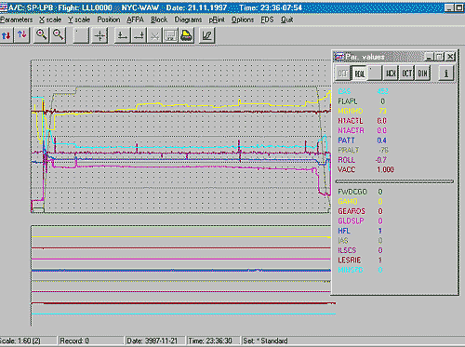Select the GLDSLP discrete parameter
The image size is (465, 347).
point(351,220)
